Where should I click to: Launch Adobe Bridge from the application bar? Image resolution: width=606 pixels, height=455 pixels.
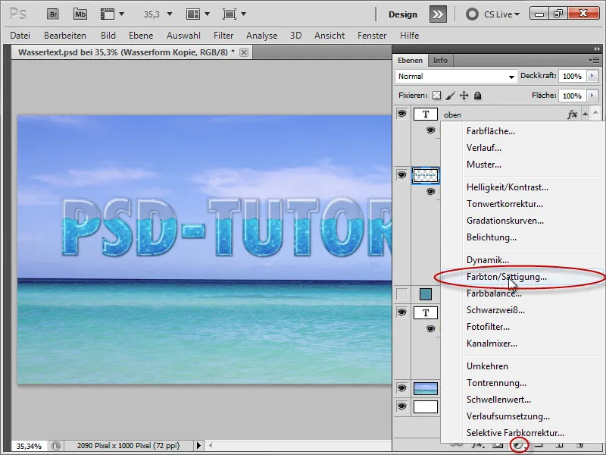52,14
